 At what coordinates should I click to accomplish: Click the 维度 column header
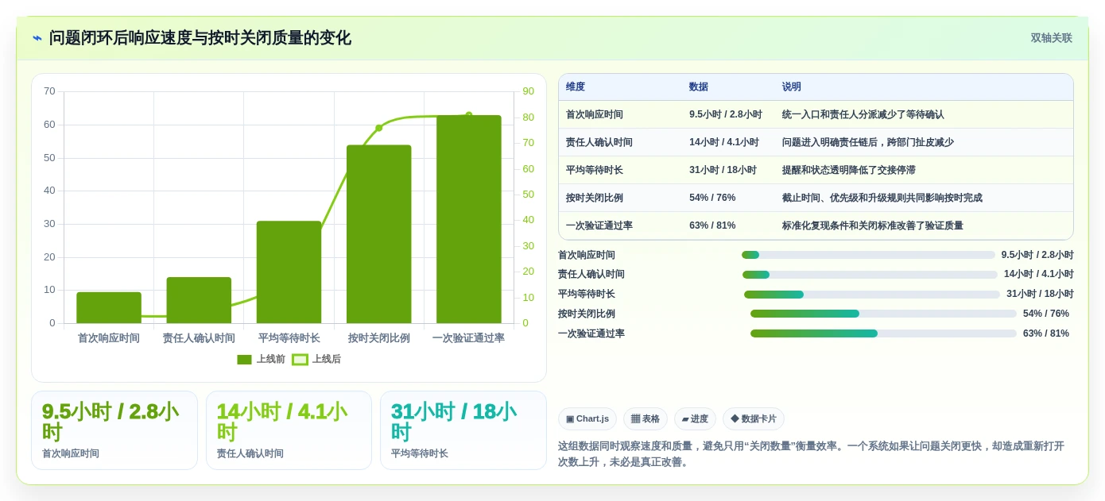click(x=576, y=87)
